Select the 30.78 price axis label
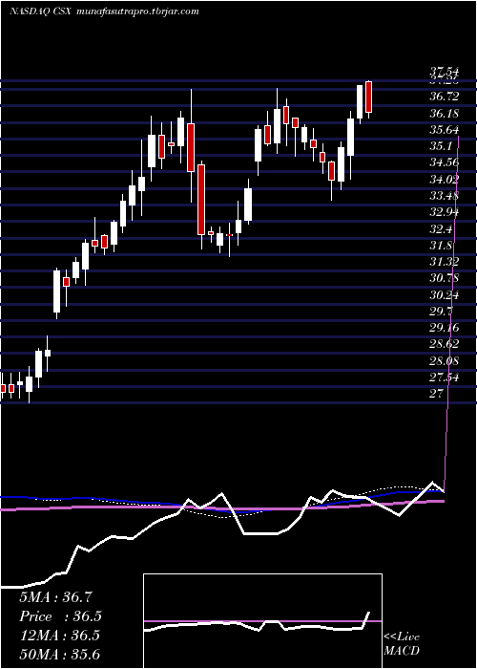 (x=445, y=279)
